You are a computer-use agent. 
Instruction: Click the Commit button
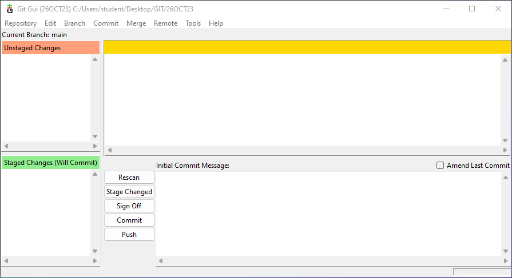[x=129, y=220]
